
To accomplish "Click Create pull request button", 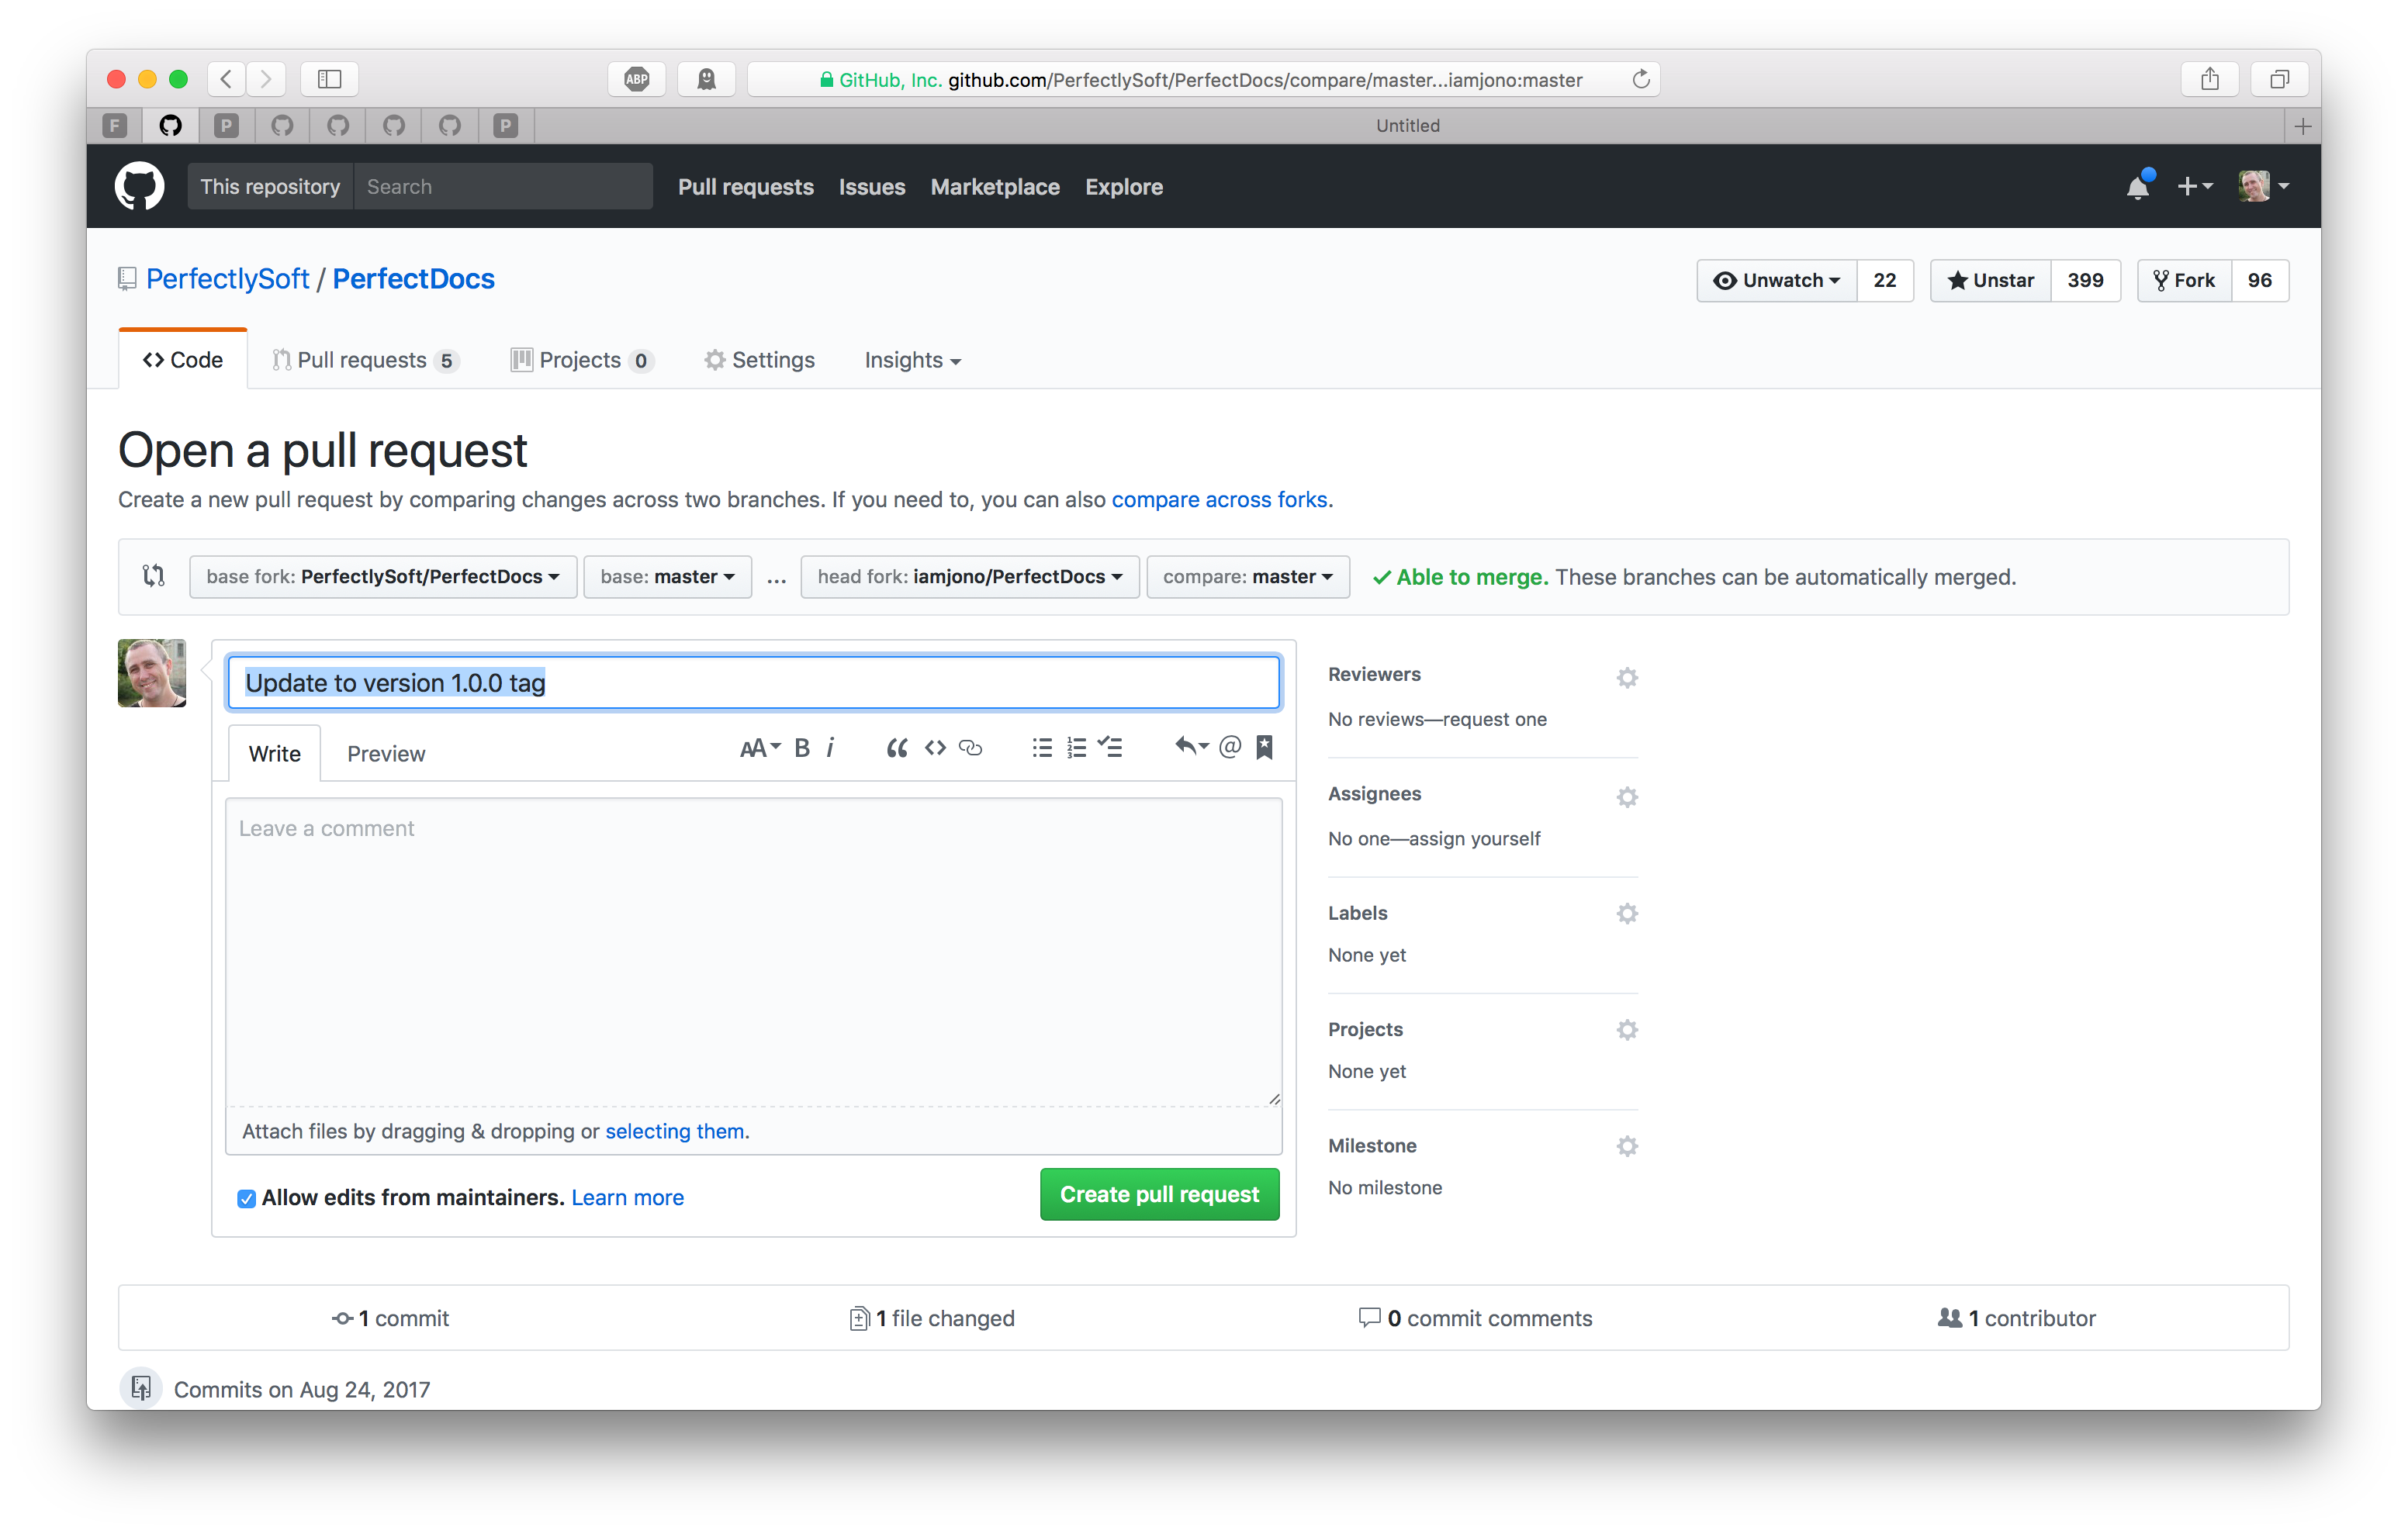I will 1158,1194.
